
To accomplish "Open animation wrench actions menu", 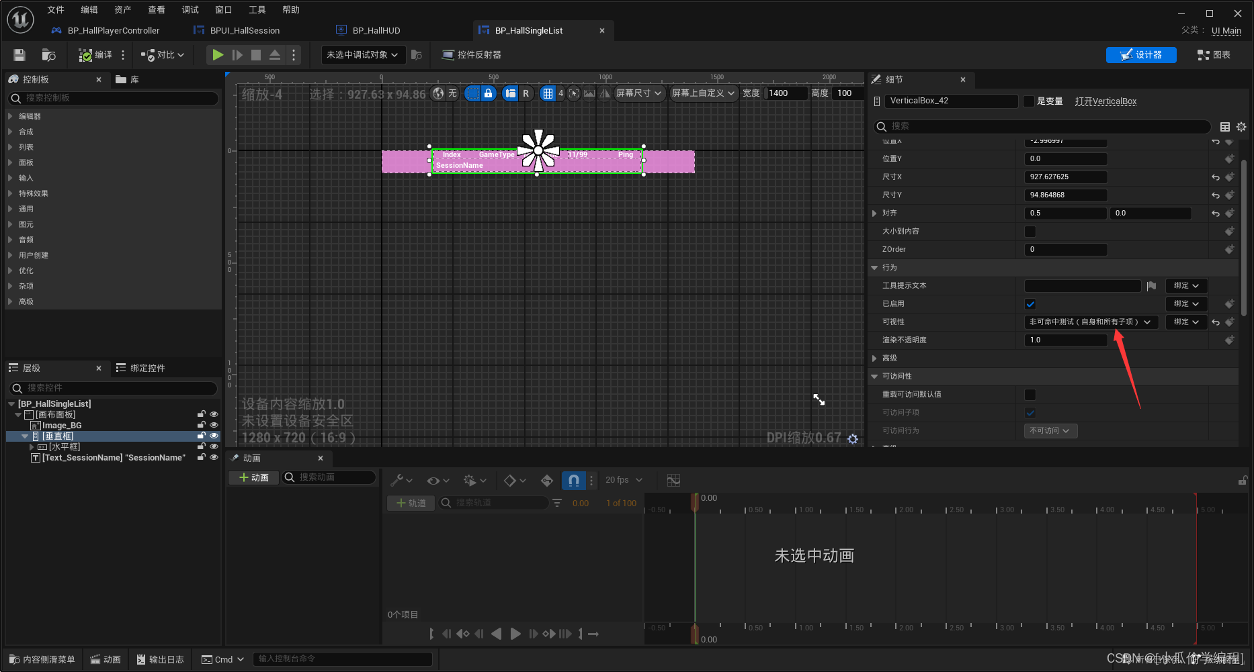I will click(401, 480).
